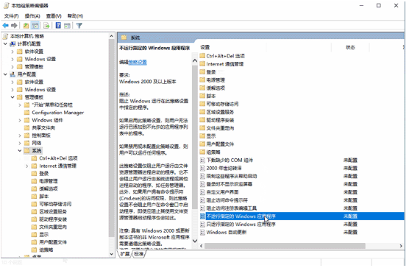Click settings list horizontal scrollbar right arrow
The height and width of the screenshot is (268, 409).
(x=401, y=246)
